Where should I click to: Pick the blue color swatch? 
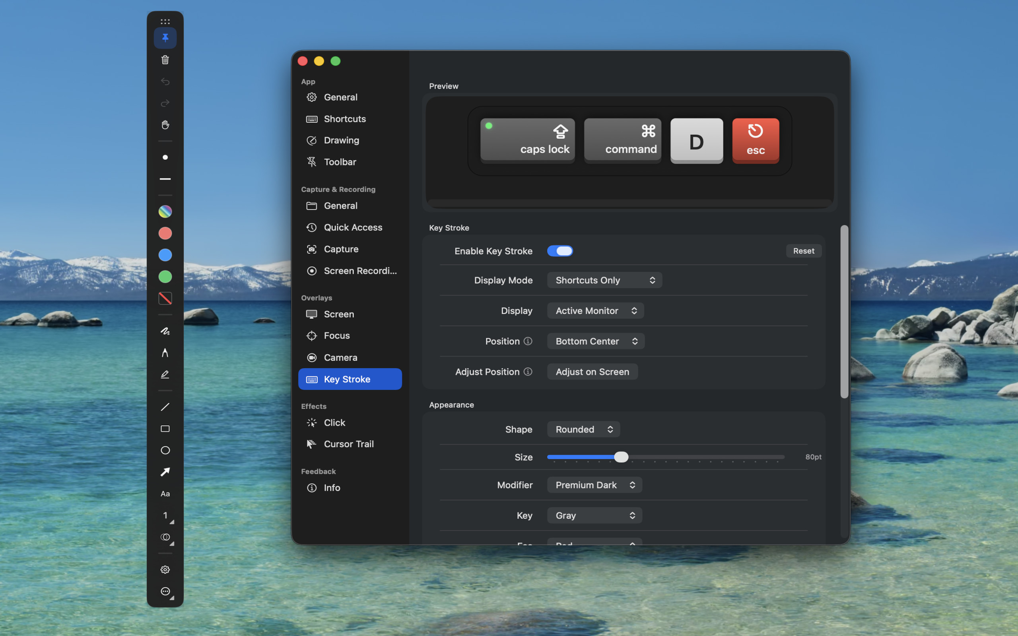[165, 255]
